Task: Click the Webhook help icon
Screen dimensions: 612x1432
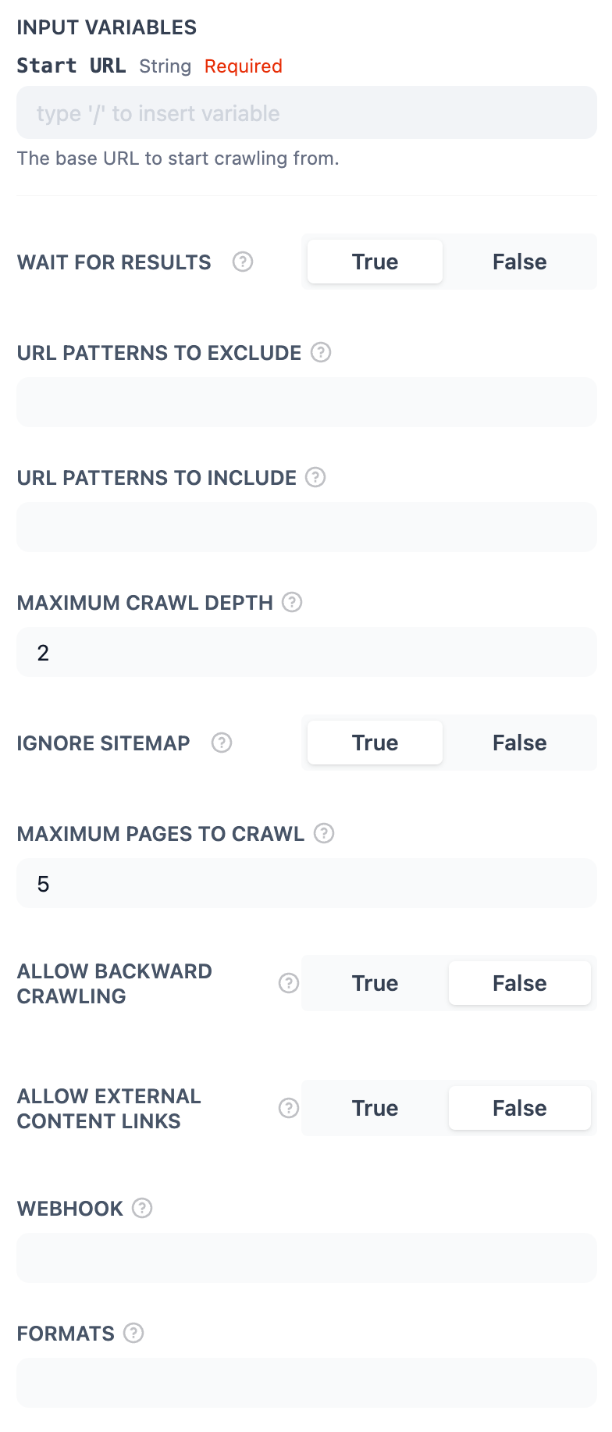Action: [x=142, y=1208]
